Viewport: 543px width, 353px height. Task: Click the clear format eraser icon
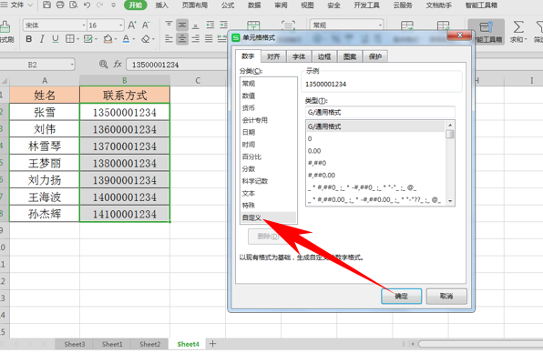click(x=146, y=39)
